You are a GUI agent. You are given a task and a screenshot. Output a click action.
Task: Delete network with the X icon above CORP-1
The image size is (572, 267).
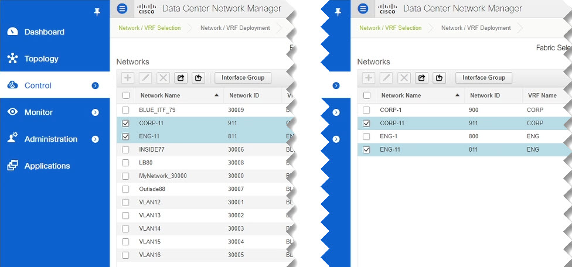click(404, 78)
